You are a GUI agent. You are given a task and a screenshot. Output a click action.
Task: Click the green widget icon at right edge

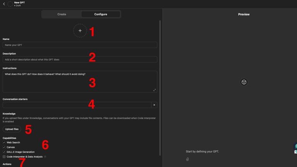pyautogui.click(x=296, y=147)
